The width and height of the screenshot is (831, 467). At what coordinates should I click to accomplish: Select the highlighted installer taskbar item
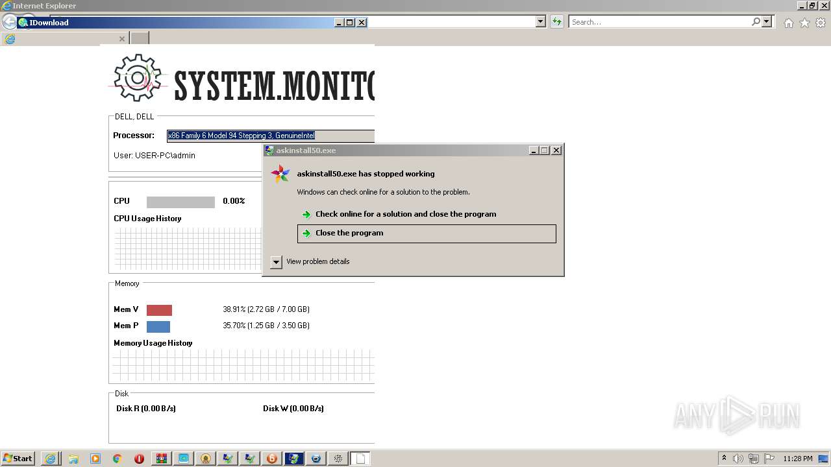(294, 459)
